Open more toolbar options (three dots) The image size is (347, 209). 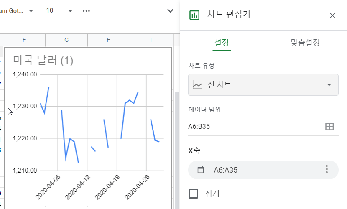pos(87,10)
